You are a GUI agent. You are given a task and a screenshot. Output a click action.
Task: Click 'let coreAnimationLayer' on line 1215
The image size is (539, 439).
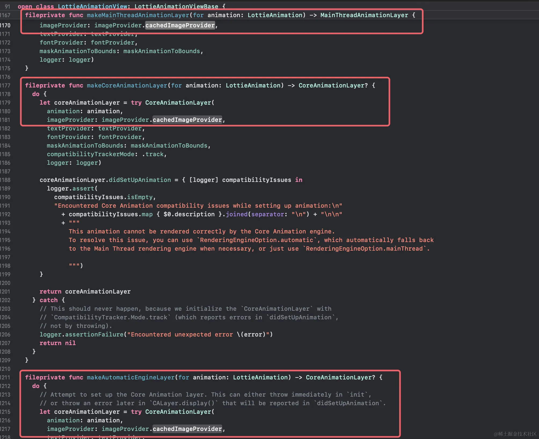[x=79, y=412]
